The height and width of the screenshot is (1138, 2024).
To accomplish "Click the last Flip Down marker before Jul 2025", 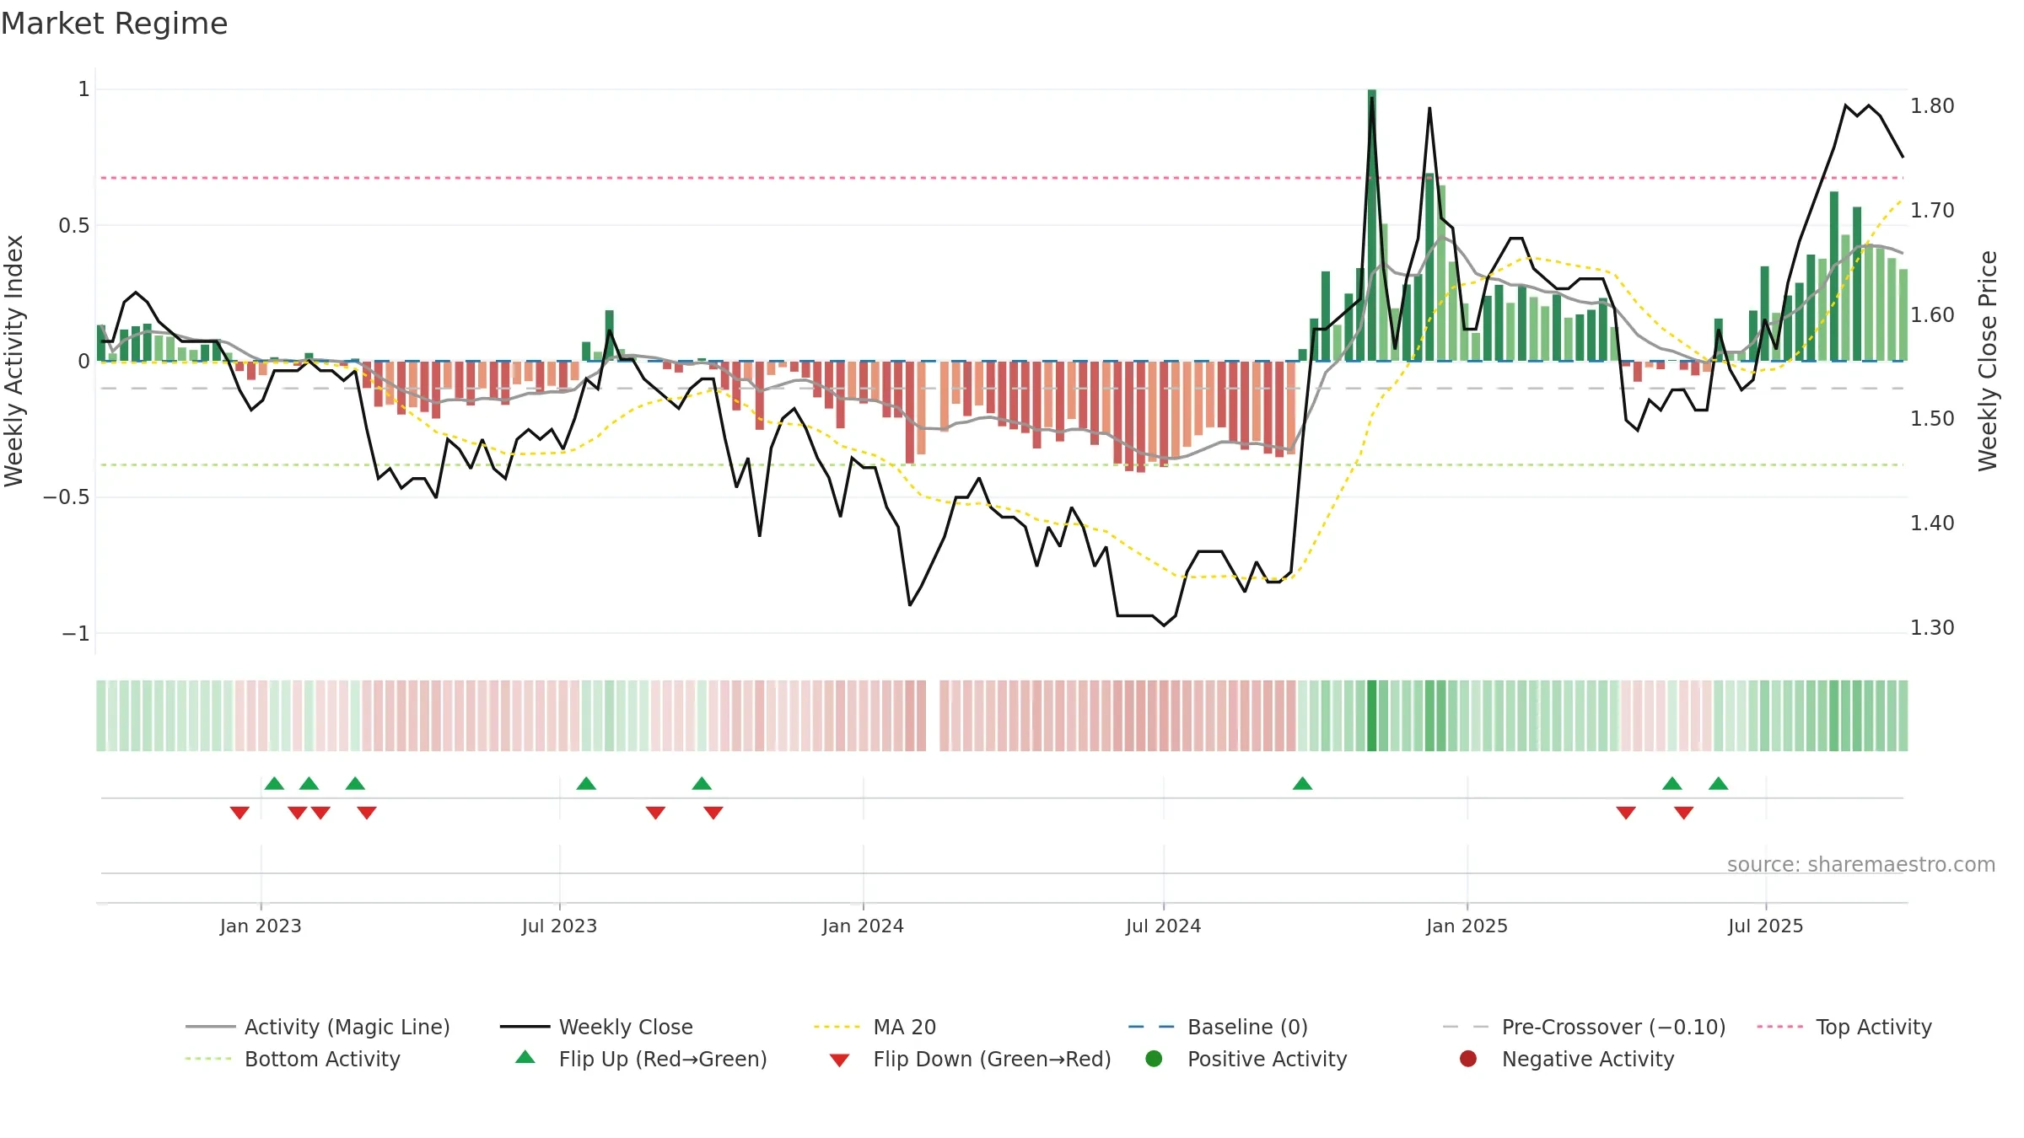I will (x=1684, y=813).
